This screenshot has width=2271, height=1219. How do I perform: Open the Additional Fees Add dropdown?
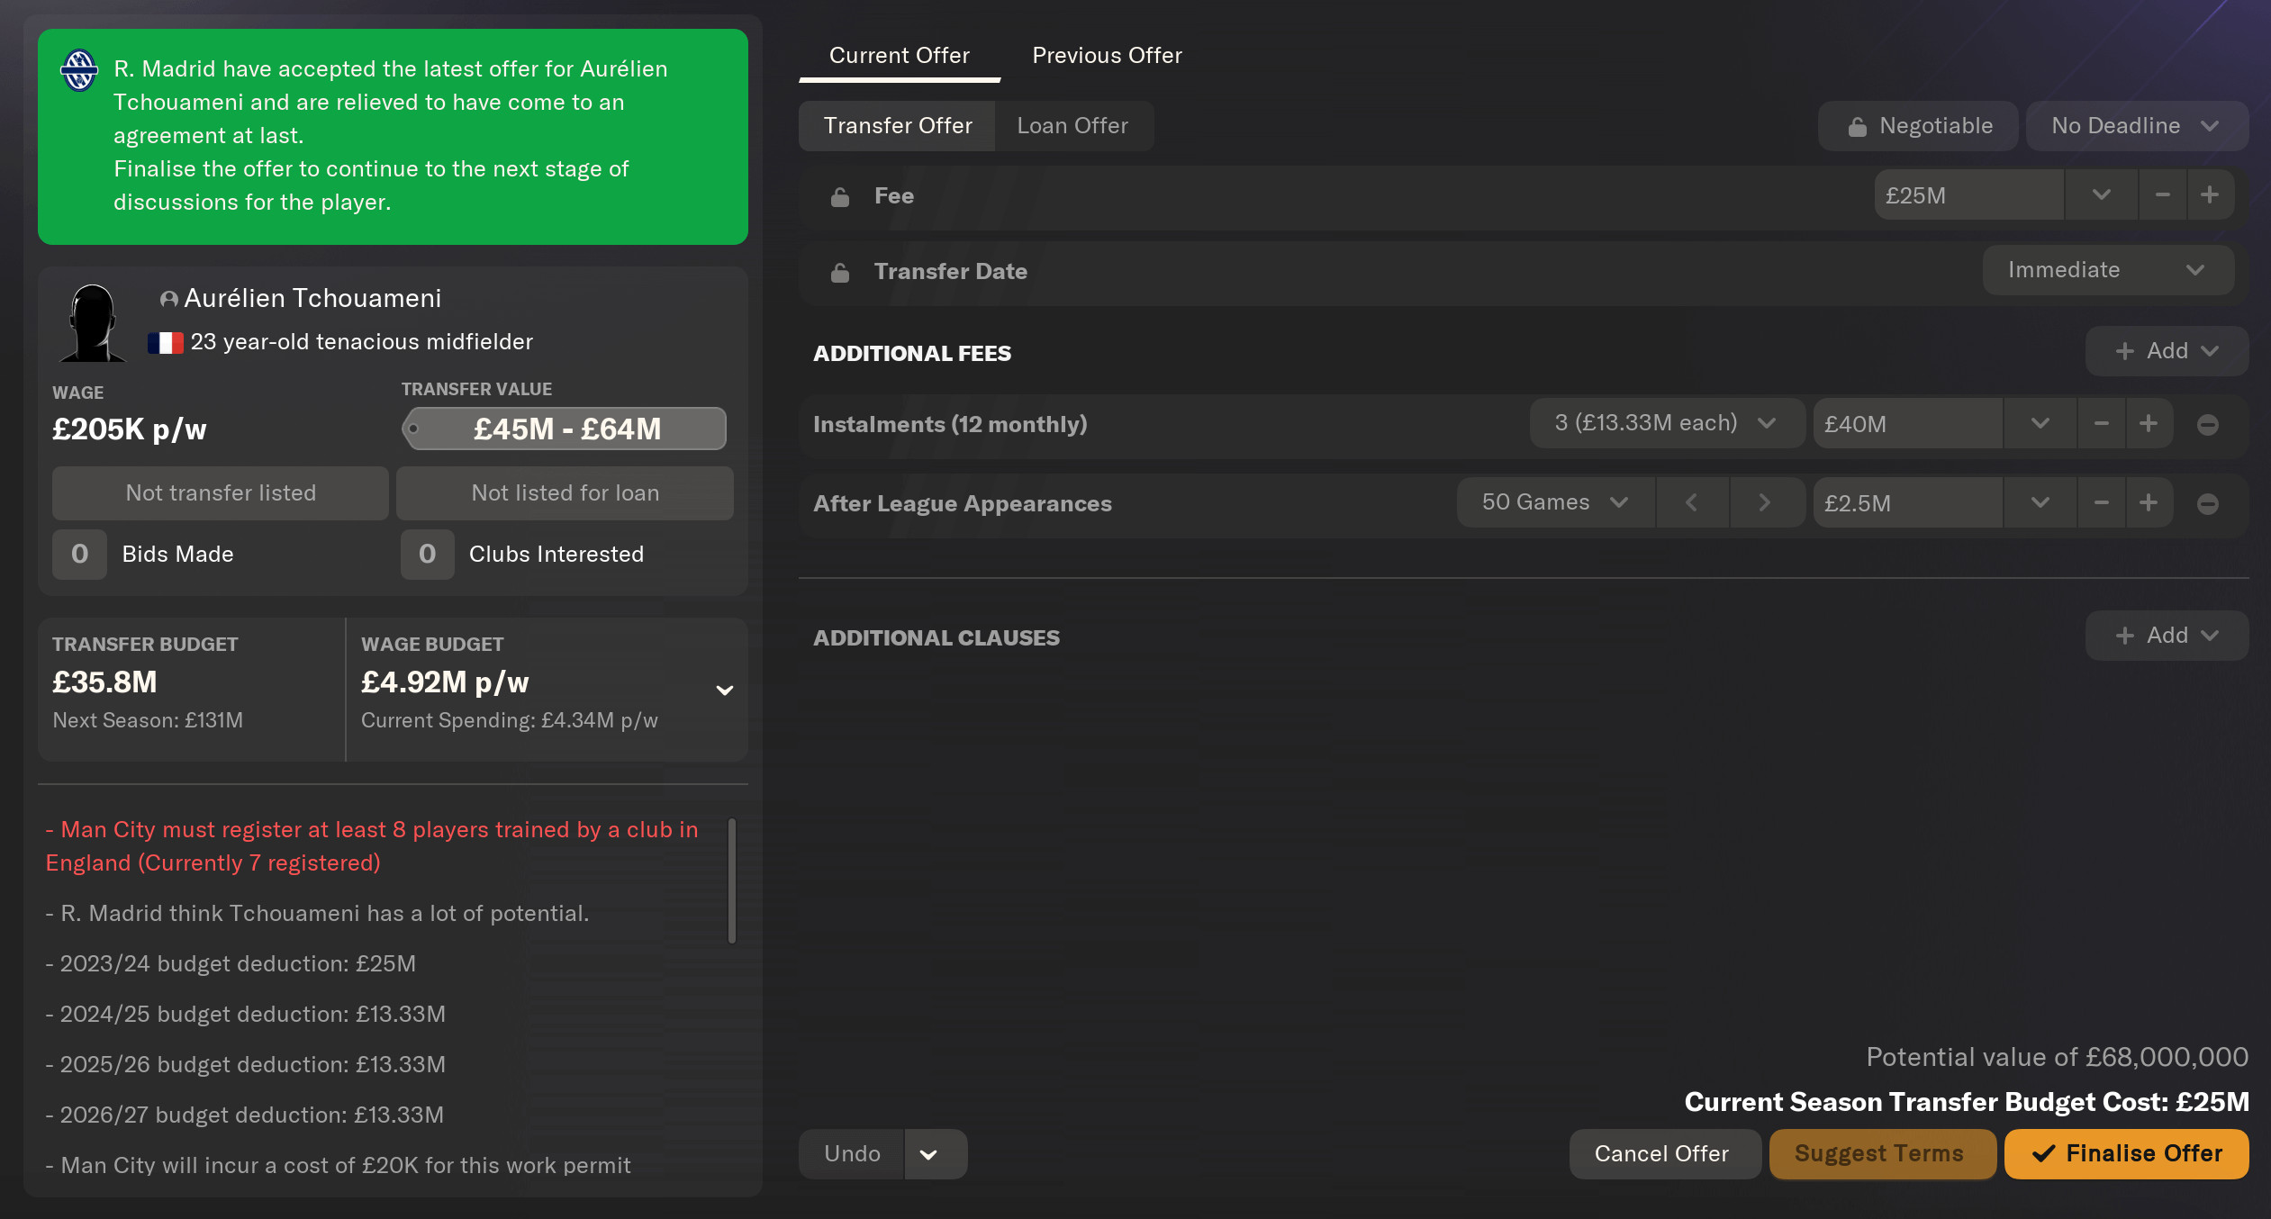click(2167, 351)
